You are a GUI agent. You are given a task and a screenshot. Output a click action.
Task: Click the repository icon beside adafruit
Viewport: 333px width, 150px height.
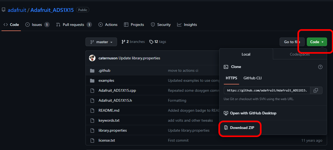point(4,10)
